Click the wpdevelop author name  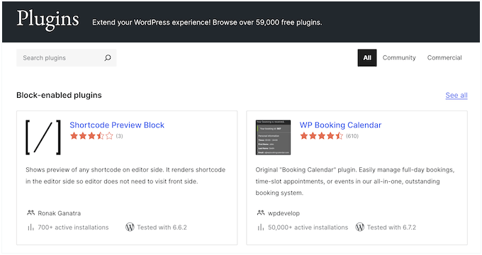point(284,213)
